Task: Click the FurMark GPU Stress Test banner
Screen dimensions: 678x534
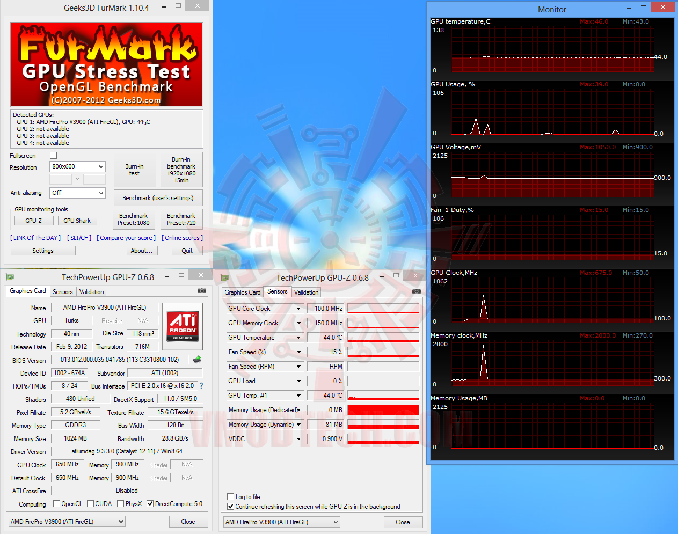Action: point(107,64)
